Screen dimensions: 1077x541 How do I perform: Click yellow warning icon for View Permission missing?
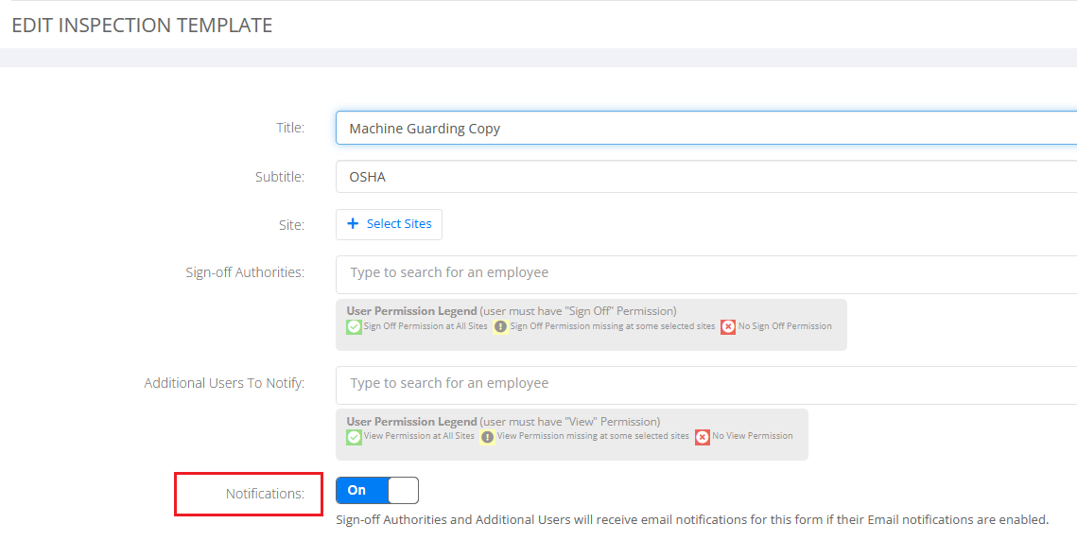pyautogui.click(x=488, y=437)
